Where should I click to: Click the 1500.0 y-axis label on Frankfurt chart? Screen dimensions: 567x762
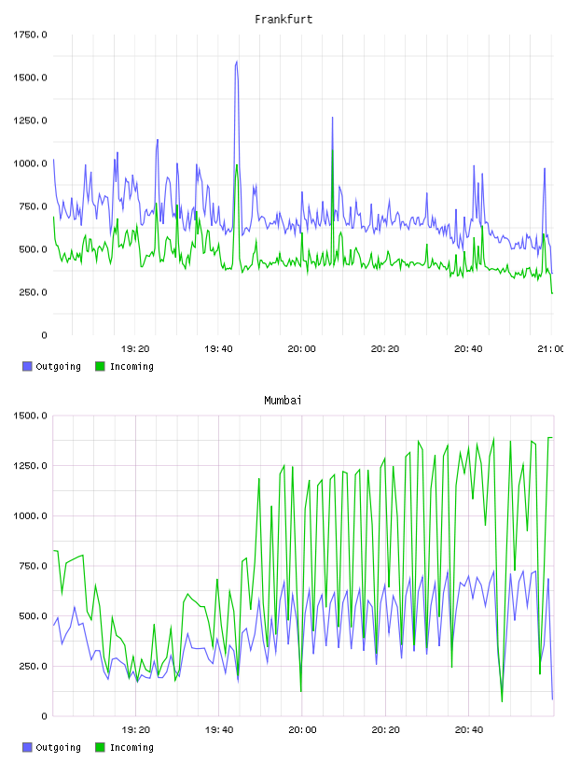coord(30,78)
